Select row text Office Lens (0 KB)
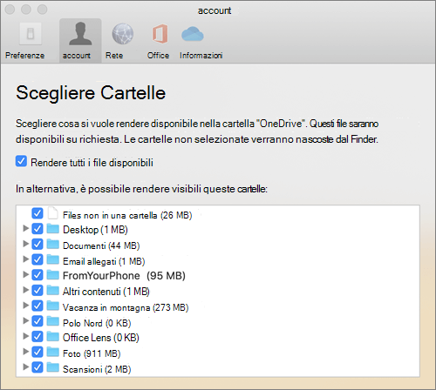The height and width of the screenshot is (390, 436). (101, 338)
